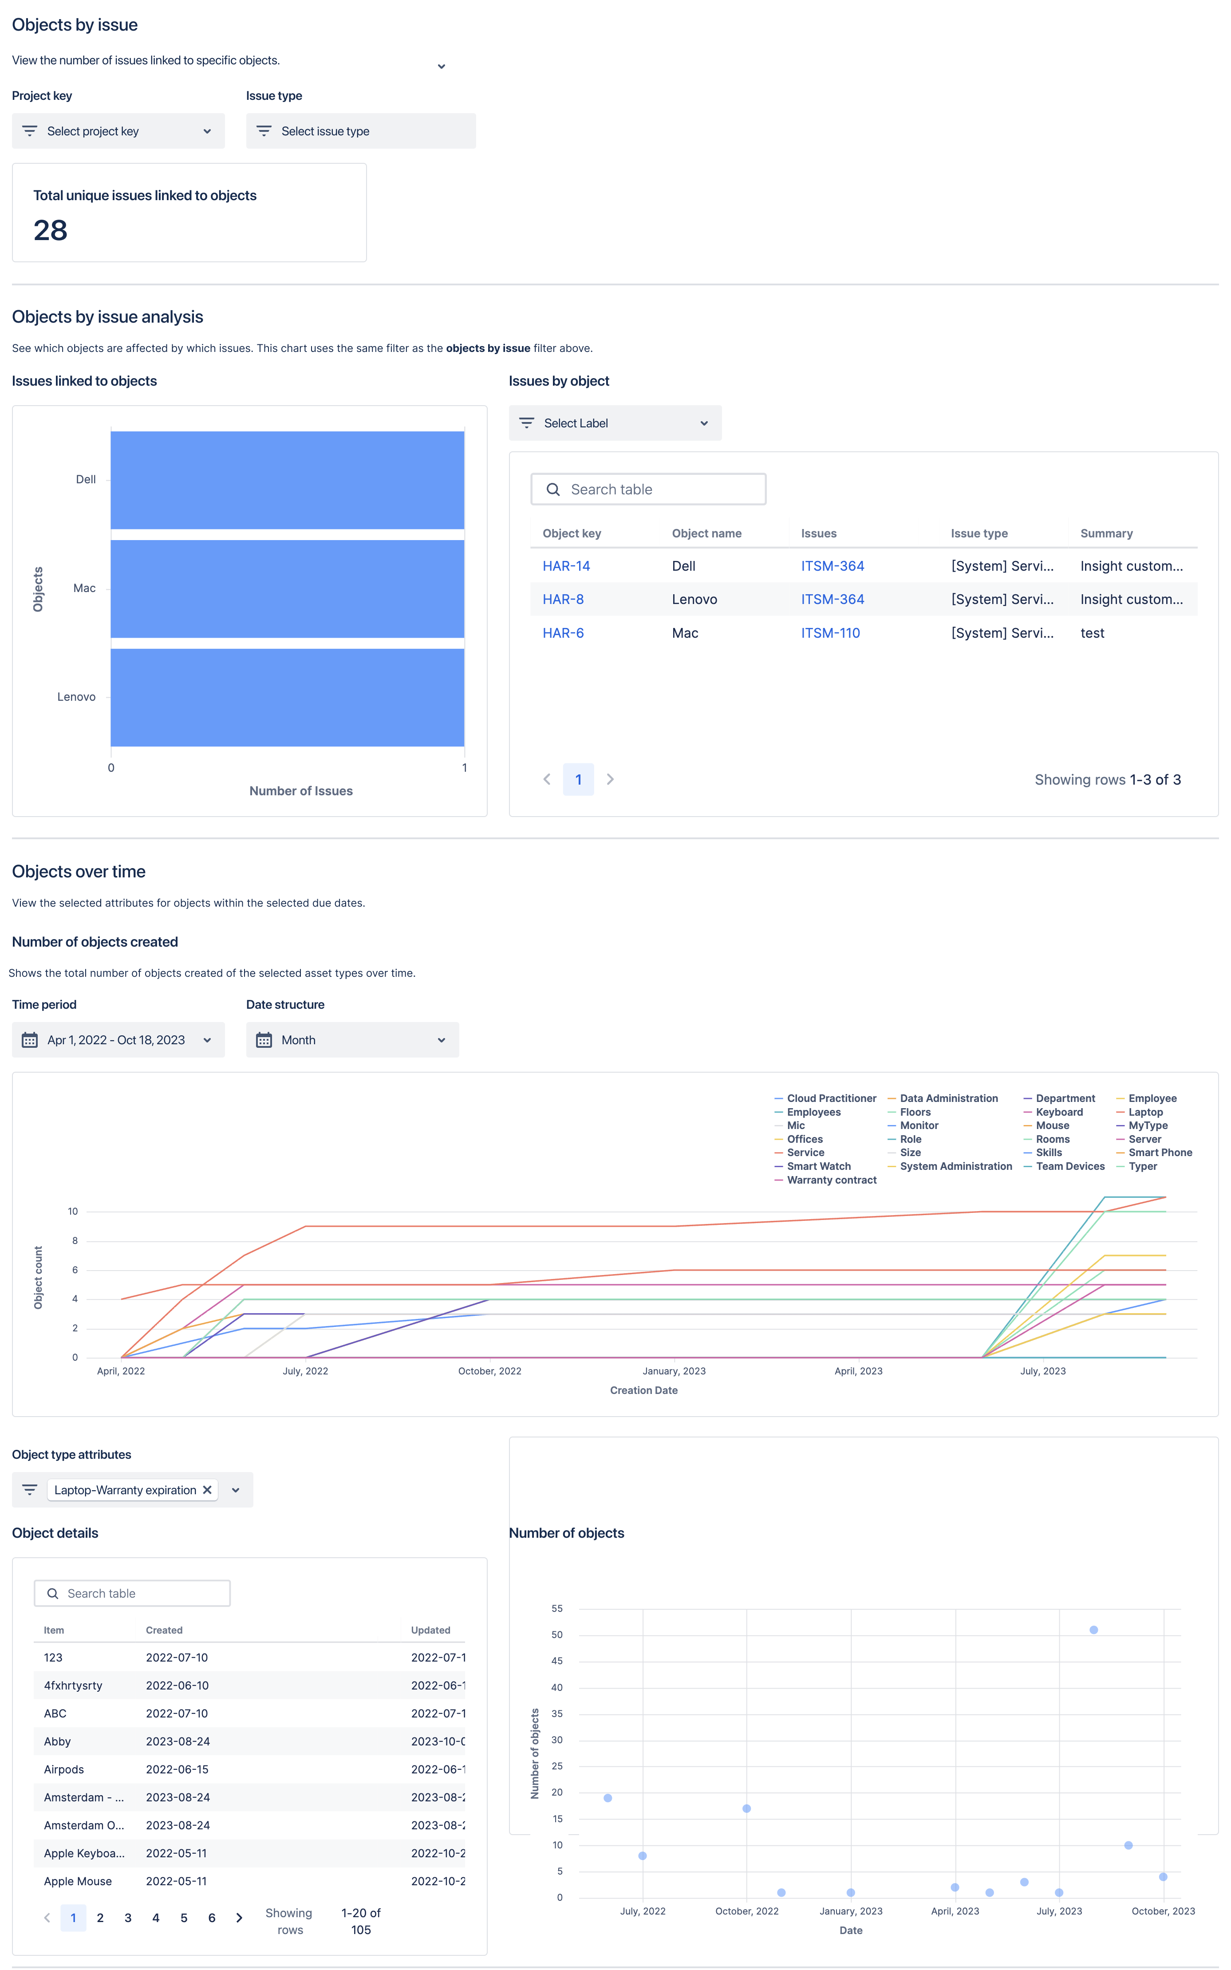Open object key HAR-8 link
Viewport: 1231px width, 1970px height.
[563, 599]
